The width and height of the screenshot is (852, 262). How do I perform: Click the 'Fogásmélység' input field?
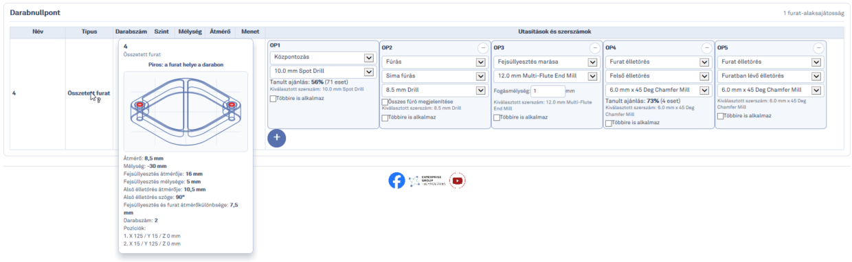pyautogui.click(x=547, y=91)
